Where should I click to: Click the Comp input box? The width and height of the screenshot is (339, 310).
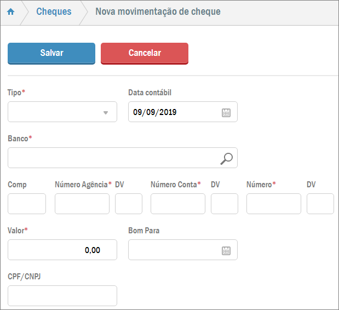pos(27,204)
